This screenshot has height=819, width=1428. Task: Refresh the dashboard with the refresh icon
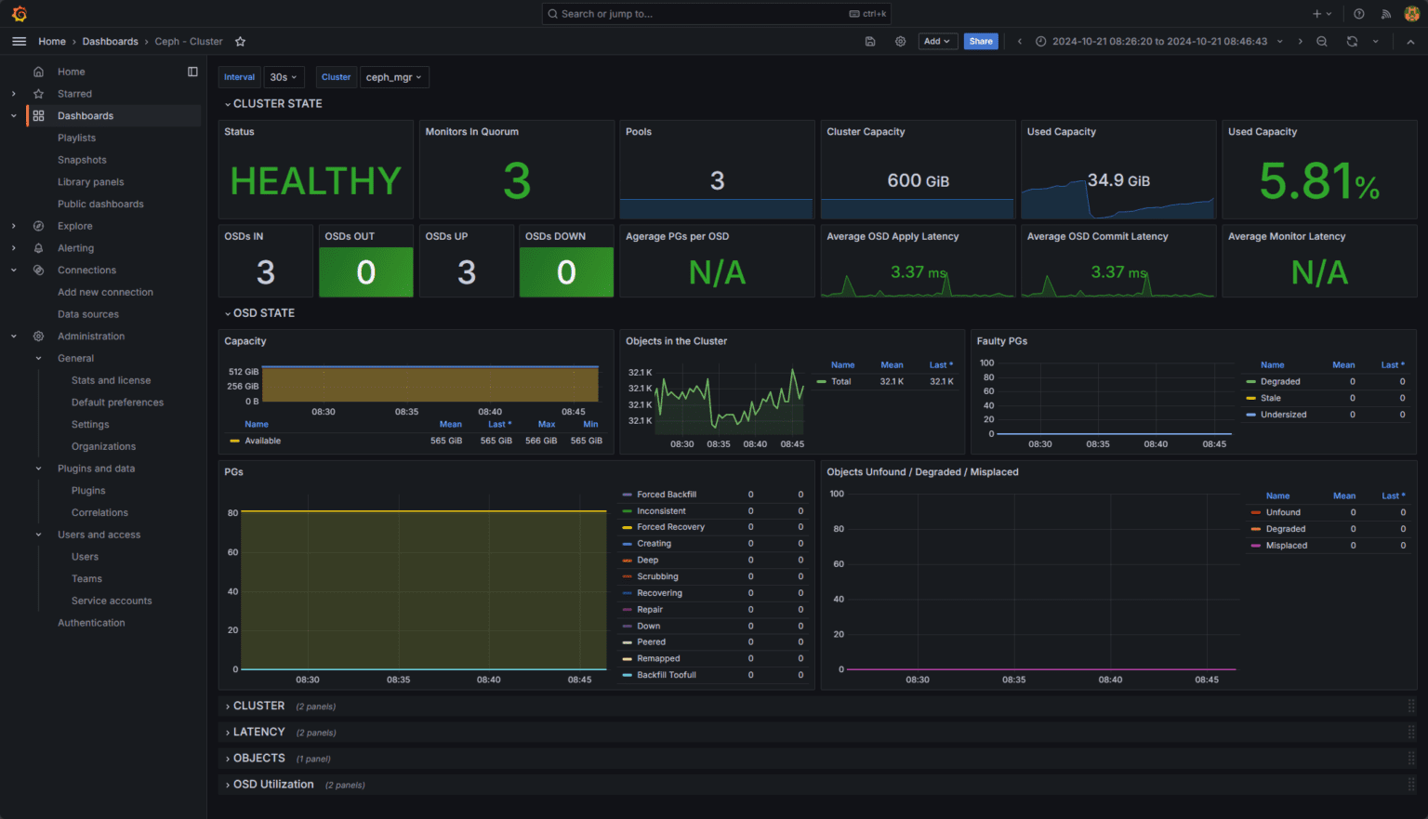click(1350, 41)
